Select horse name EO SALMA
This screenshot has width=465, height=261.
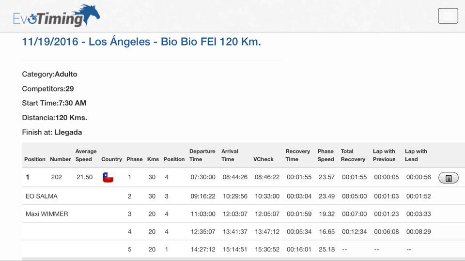(42, 196)
